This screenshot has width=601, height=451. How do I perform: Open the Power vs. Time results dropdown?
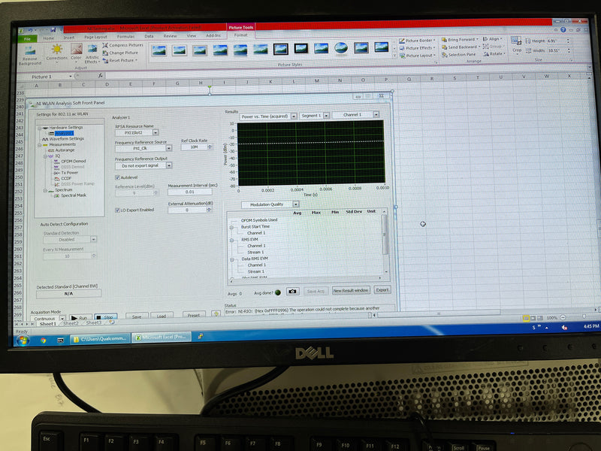tap(294, 117)
